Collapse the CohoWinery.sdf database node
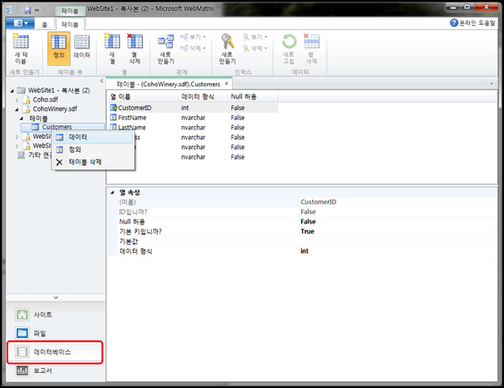The image size is (504, 388). click(17, 109)
